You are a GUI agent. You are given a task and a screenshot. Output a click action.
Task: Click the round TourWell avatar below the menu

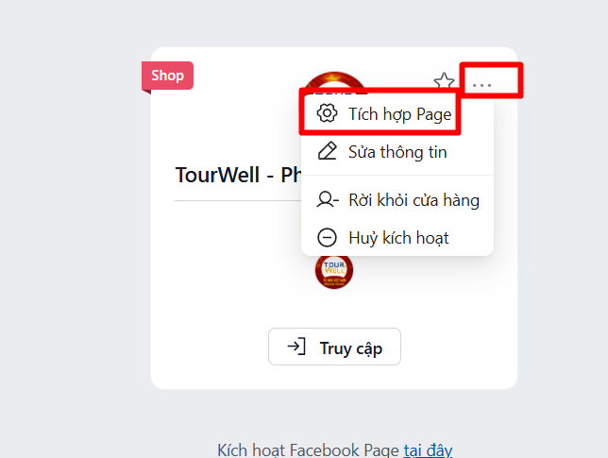point(334,272)
